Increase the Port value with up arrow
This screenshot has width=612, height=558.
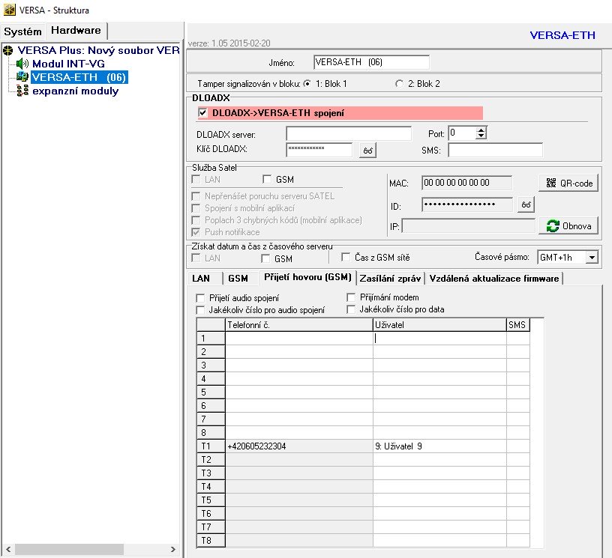coord(481,130)
